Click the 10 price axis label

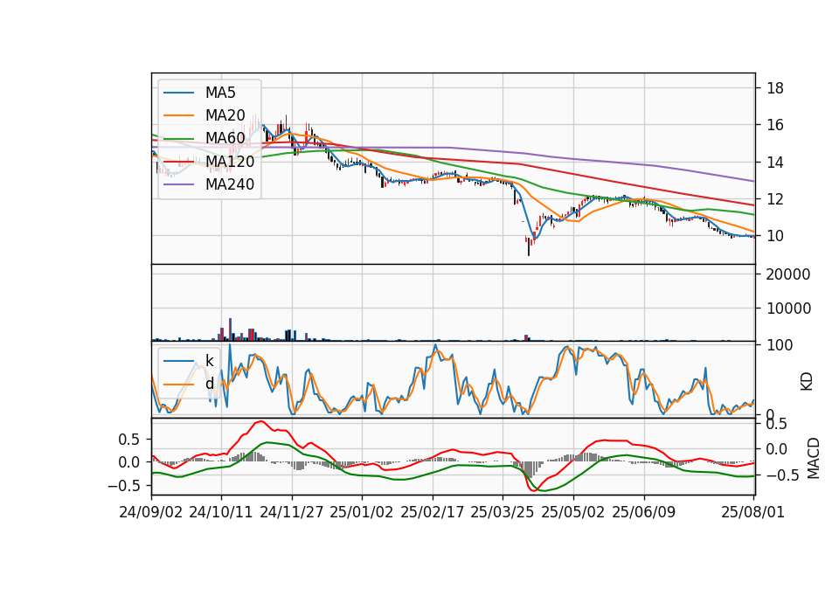point(775,236)
